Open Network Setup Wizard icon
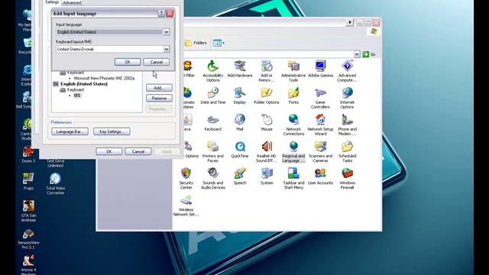The height and width of the screenshot is (275, 489). pos(320,125)
